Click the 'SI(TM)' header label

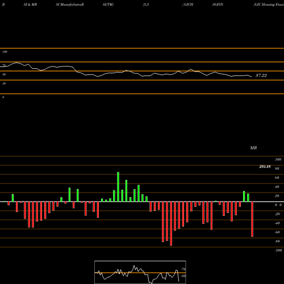point(108,5)
